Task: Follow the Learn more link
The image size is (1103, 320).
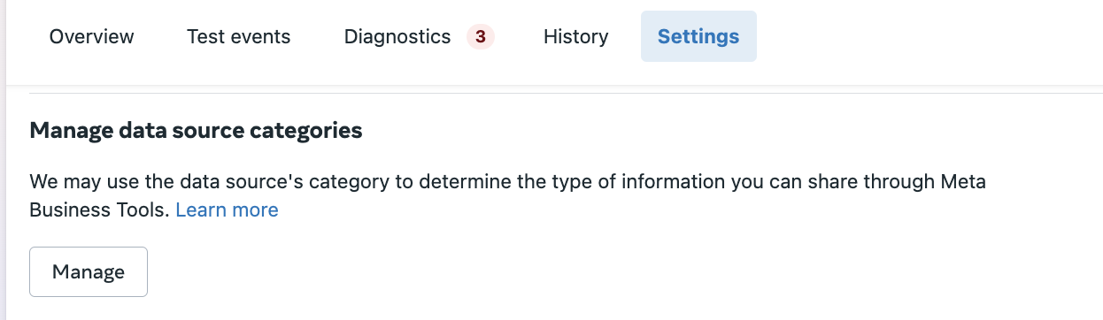Action: (227, 210)
